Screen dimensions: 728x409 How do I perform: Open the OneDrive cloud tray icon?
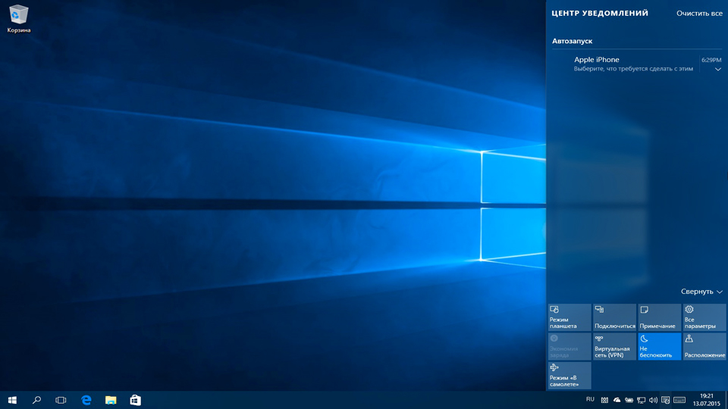pyautogui.click(x=617, y=400)
